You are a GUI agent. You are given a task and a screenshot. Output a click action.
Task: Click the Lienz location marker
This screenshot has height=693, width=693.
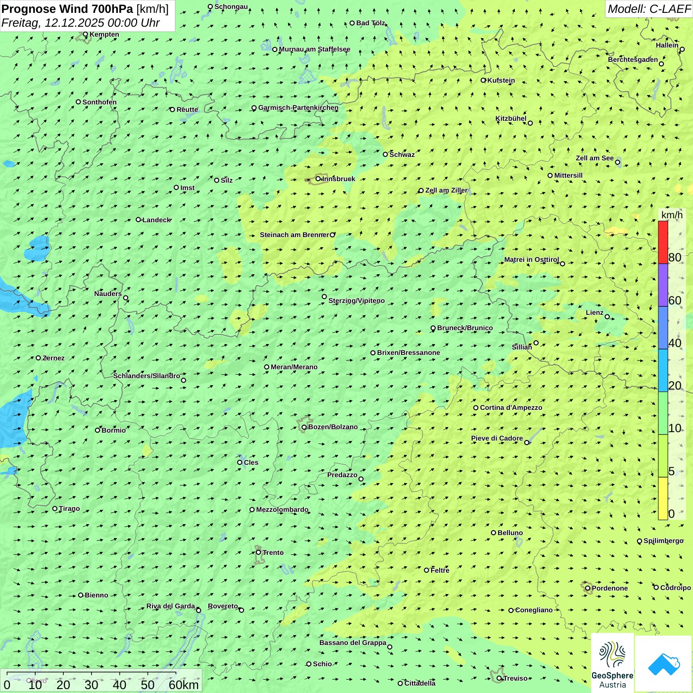(x=607, y=317)
